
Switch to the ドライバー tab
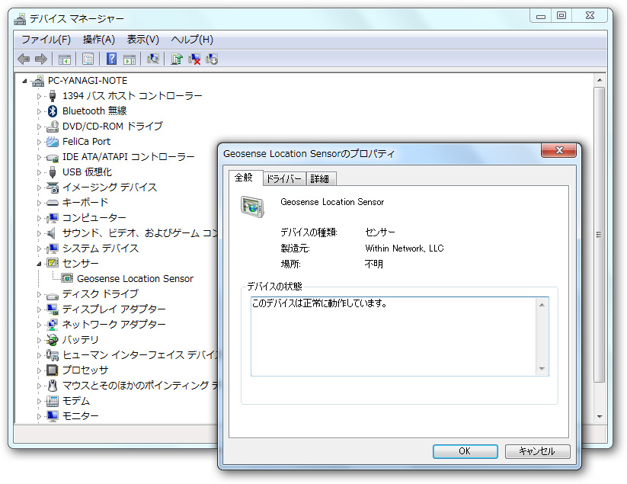tap(284, 178)
